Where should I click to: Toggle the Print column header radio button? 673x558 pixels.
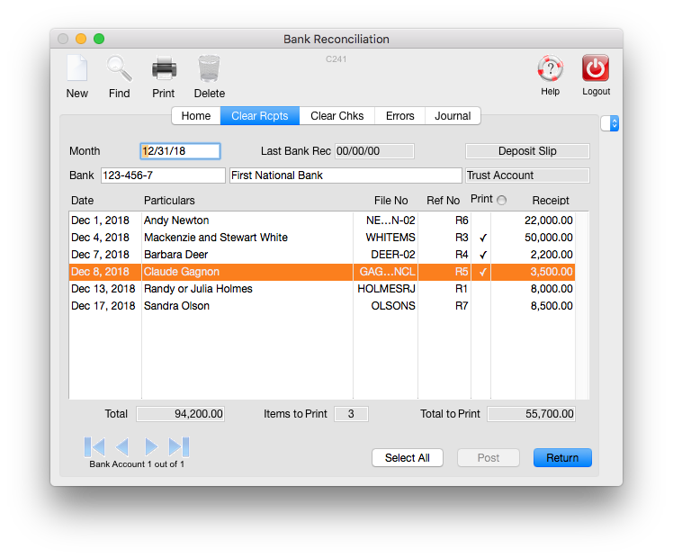(x=502, y=200)
